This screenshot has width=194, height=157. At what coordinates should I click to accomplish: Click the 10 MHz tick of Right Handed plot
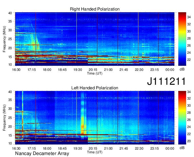tap(10, 65)
